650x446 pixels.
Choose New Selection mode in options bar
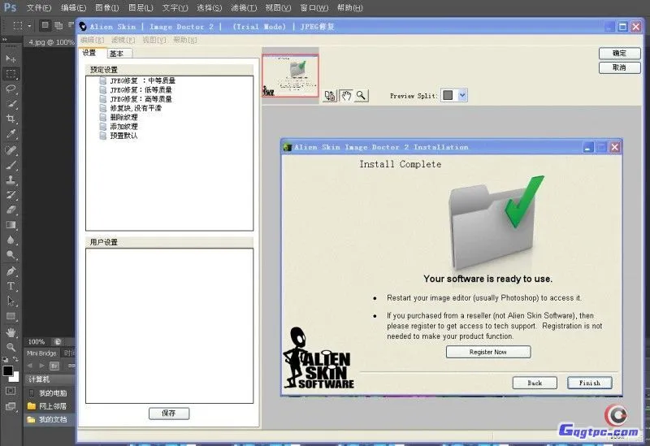click(x=45, y=25)
